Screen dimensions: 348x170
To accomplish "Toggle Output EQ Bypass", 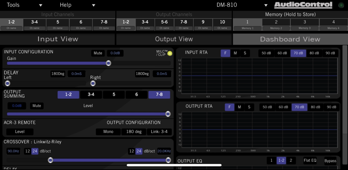I will pyautogui.click(x=330, y=161).
